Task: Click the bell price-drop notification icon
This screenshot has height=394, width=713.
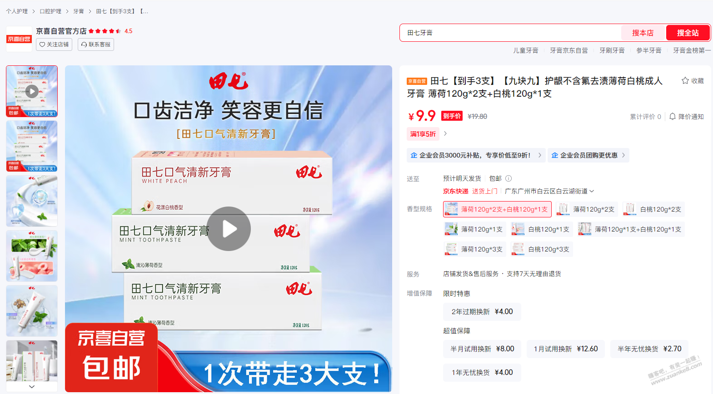Action: click(673, 117)
